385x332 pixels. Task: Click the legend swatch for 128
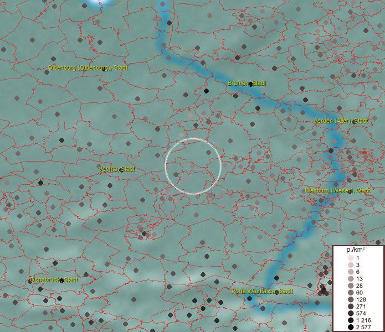tap(351, 299)
